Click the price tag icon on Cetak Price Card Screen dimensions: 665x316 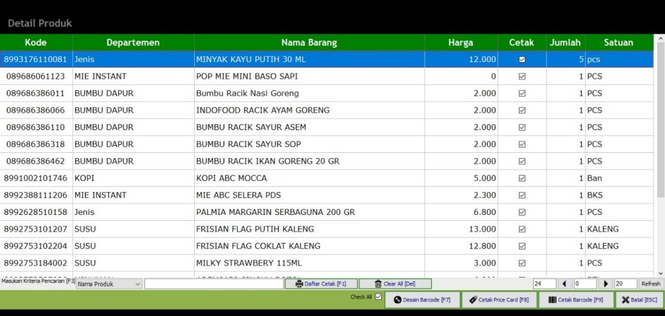[473, 300]
